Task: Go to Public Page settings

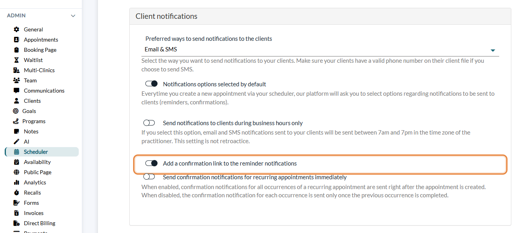Action: [x=38, y=172]
